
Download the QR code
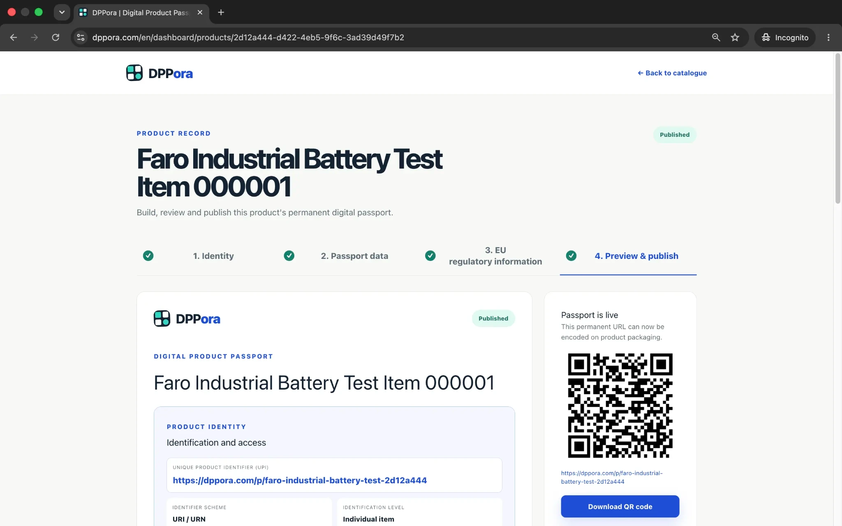pyautogui.click(x=620, y=507)
